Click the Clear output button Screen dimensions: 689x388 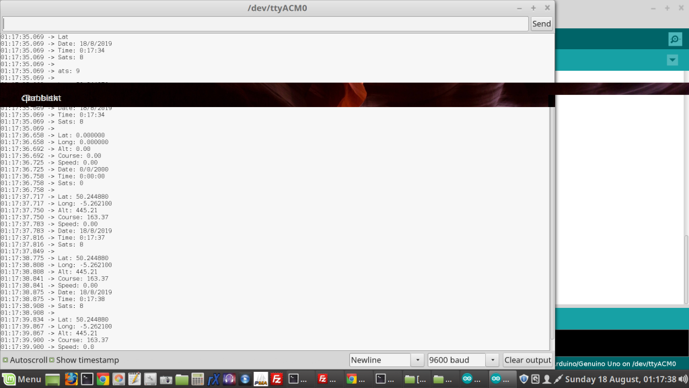tap(528, 360)
